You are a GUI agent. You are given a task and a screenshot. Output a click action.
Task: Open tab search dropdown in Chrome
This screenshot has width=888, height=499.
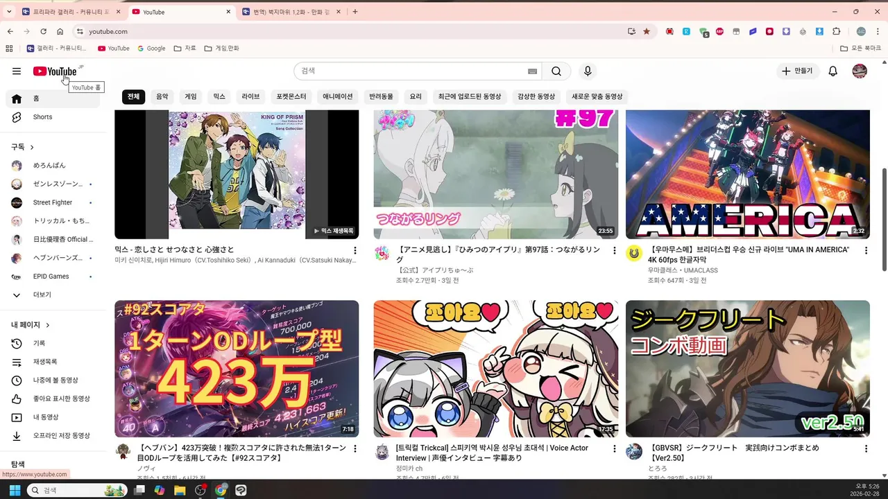tap(9, 12)
